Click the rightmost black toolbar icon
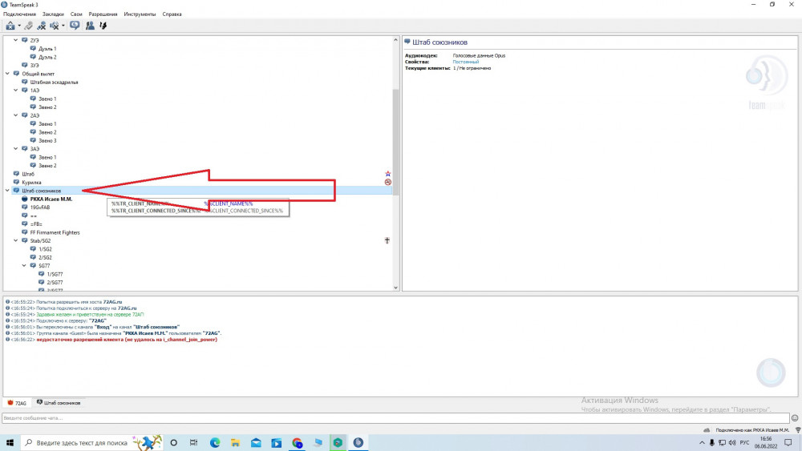 (103, 26)
